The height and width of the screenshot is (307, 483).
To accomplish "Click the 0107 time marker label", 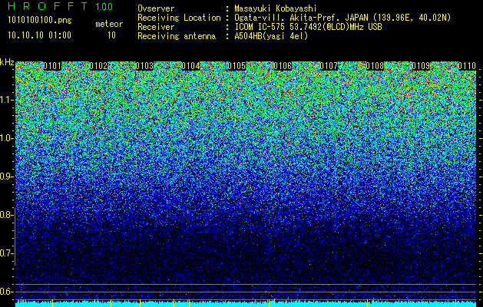I will click(329, 66).
